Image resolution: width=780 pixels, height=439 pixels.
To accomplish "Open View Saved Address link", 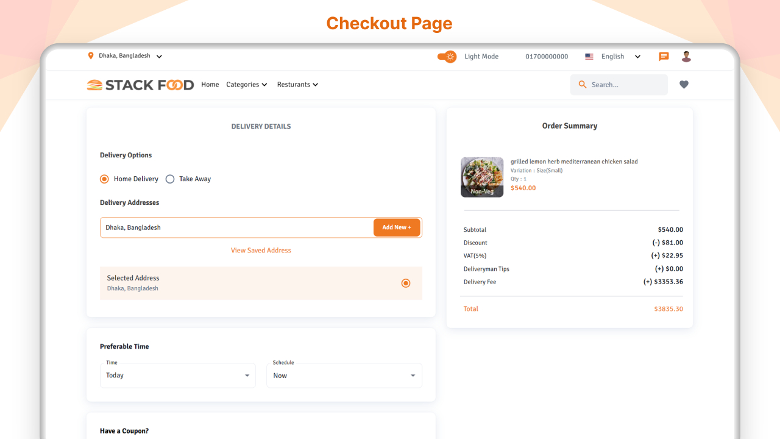I will pos(261,250).
